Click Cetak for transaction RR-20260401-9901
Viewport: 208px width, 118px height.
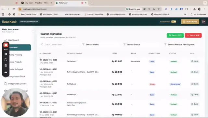195,72
